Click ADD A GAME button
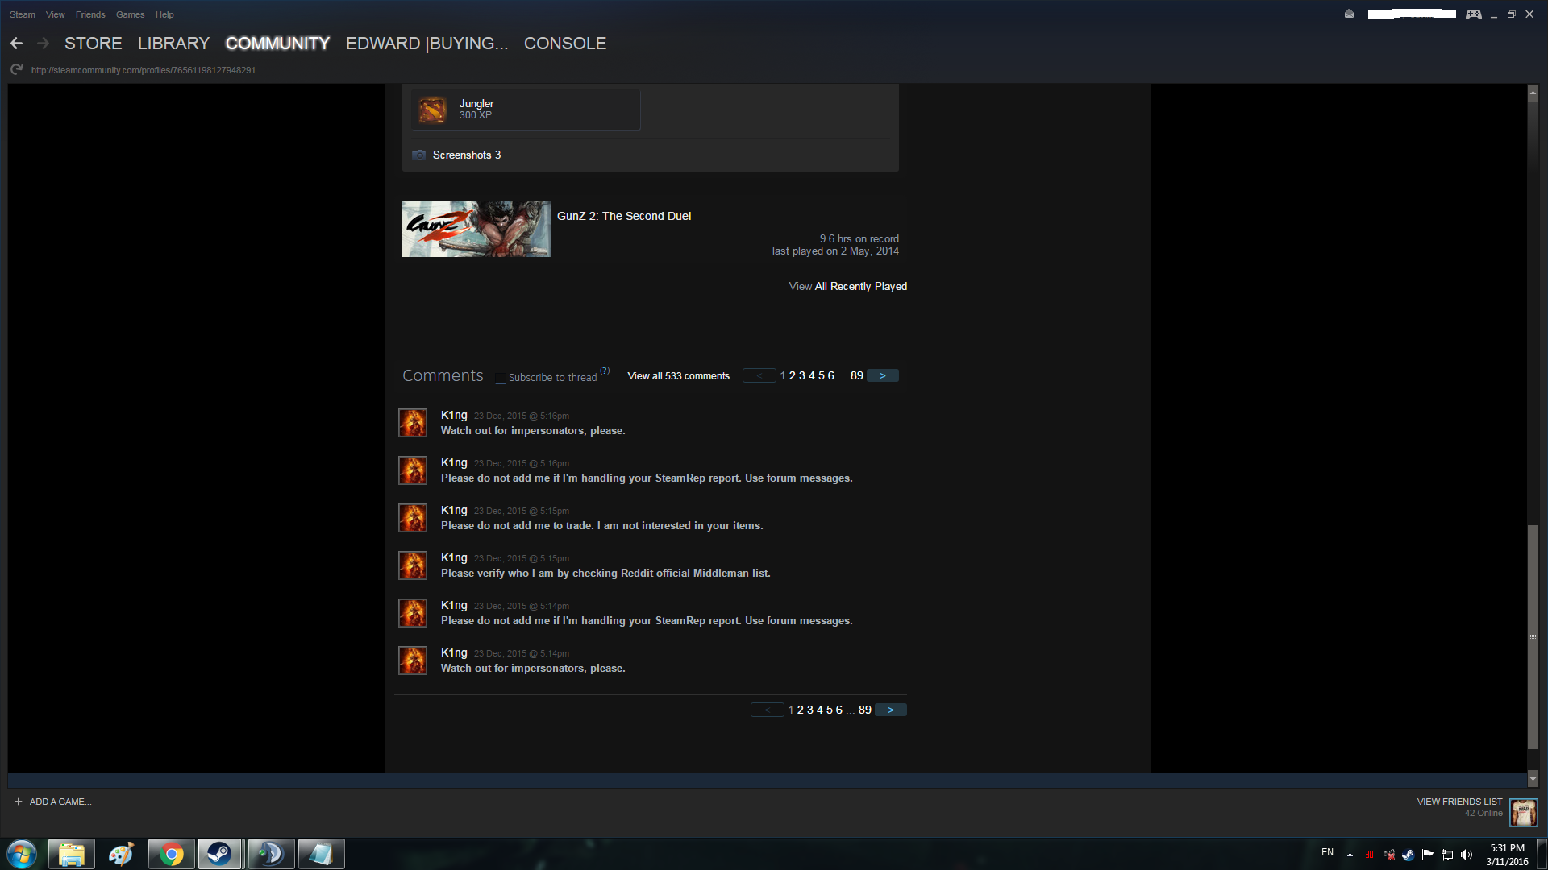The height and width of the screenshot is (870, 1548). pos(53,802)
